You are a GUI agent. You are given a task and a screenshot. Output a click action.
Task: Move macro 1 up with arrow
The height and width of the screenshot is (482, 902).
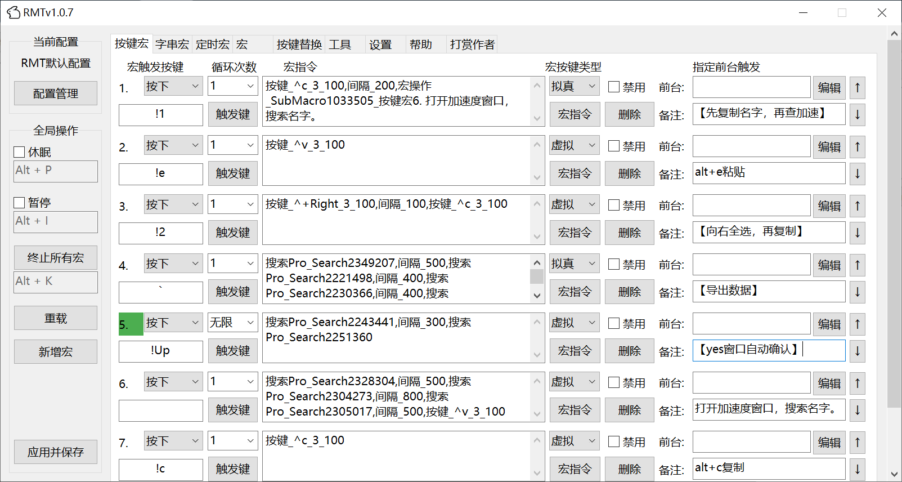(857, 87)
